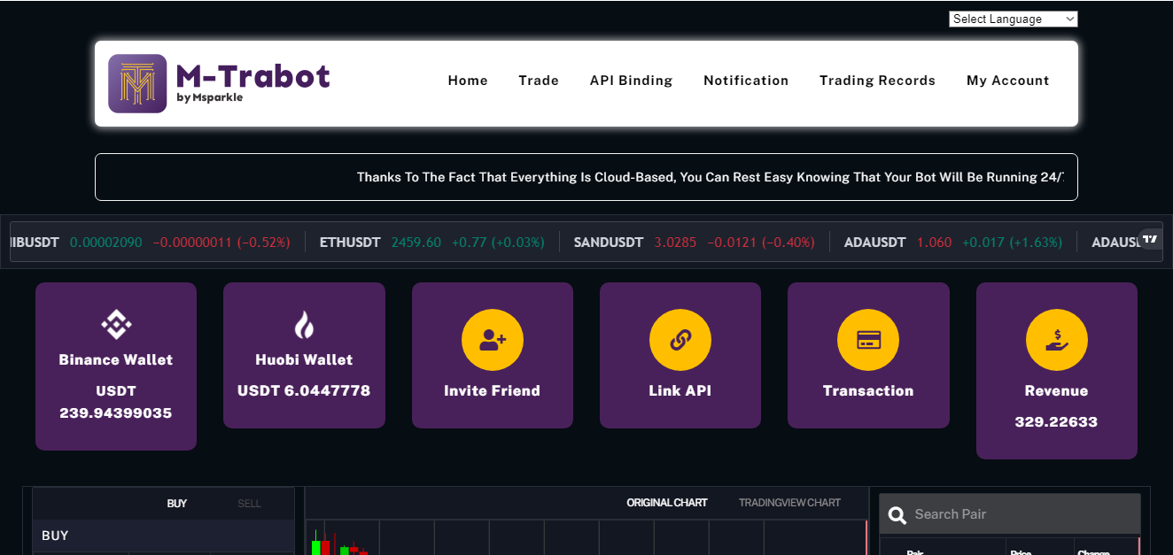Click the ETHUSDT ticker symbol

click(x=350, y=243)
